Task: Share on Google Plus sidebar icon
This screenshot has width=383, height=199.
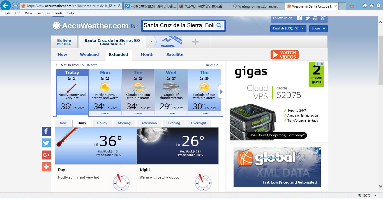Action: 46,155
